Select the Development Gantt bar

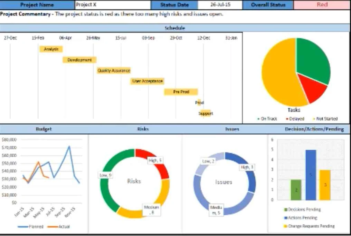79,60
